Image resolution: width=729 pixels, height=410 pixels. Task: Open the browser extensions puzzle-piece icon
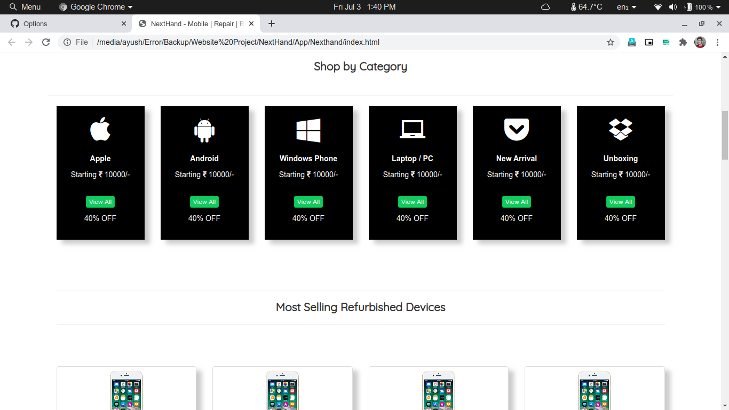tap(683, 42)
